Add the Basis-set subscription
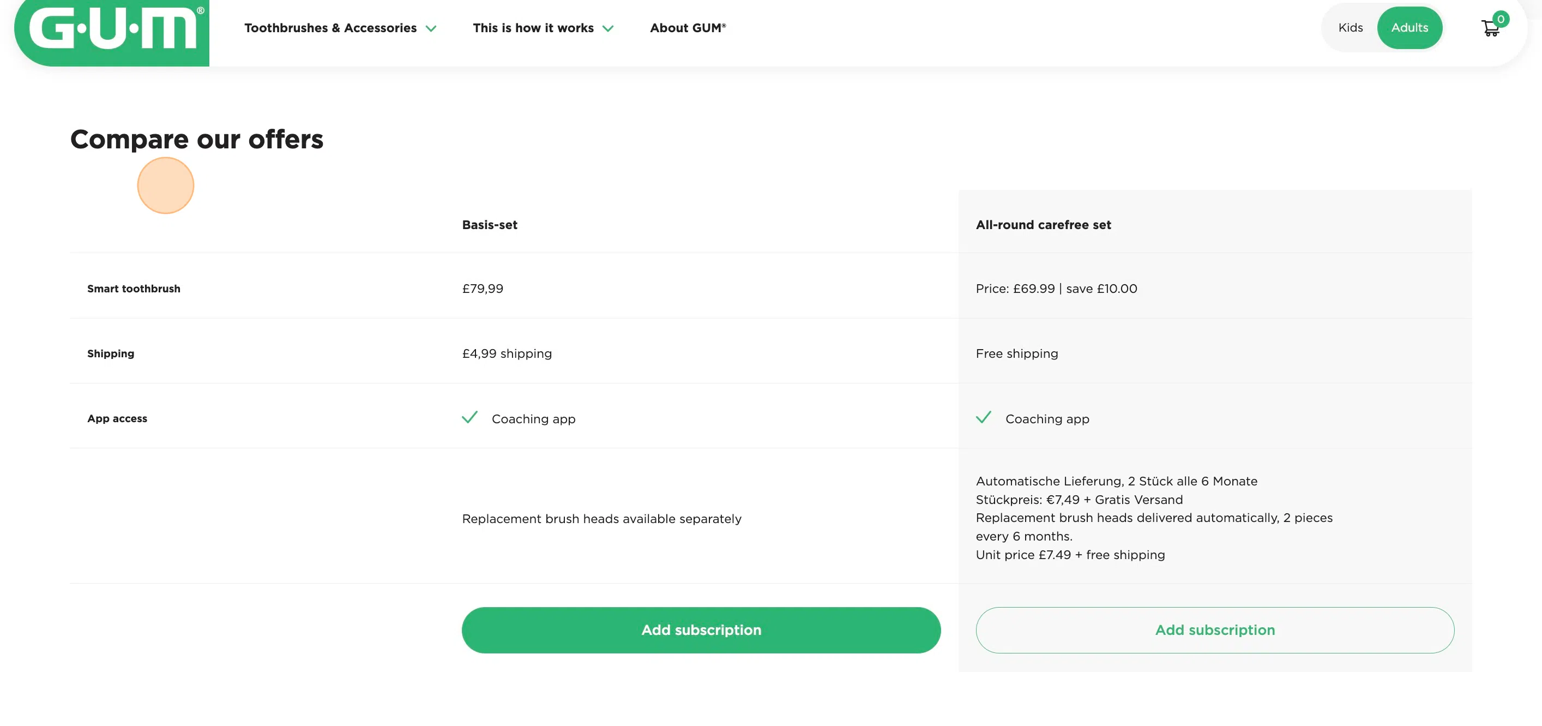The width and height of the screenshot is (1542, 726). (701, 630)
